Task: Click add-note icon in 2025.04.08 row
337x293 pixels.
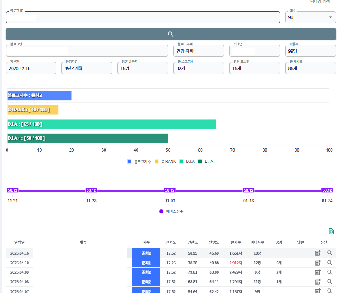Action: [x=318, y=281]
